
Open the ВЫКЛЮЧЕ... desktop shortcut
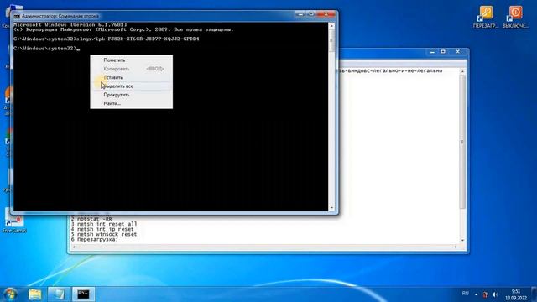515,17
